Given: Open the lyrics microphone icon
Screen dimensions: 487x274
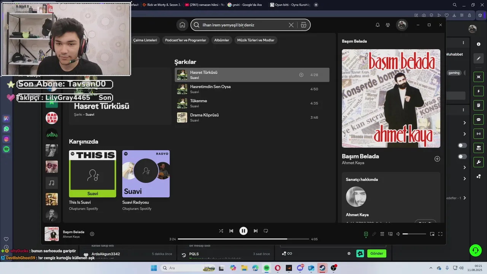Looking at the screenshot, I should pyautogui.click(x=374, y=234).
